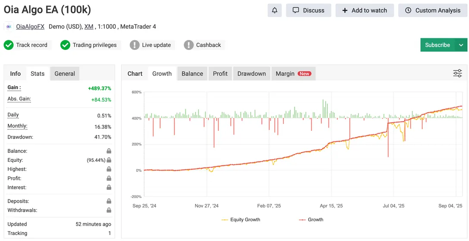Open the Margin chart tab
Viewport: 469px width, 241px height.
(x=293, y=74)
